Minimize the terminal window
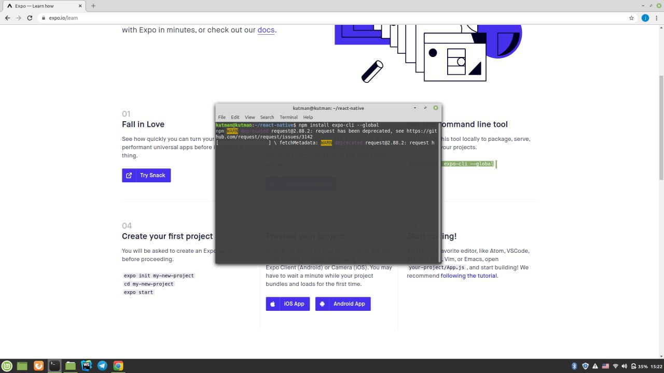This screenshot has height=373, width=664. coord(415,108)
